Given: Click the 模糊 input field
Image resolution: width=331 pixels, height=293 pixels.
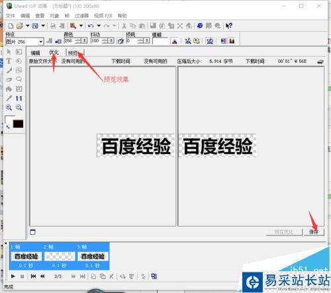Looking at the screenshot, I should (160, 41).
